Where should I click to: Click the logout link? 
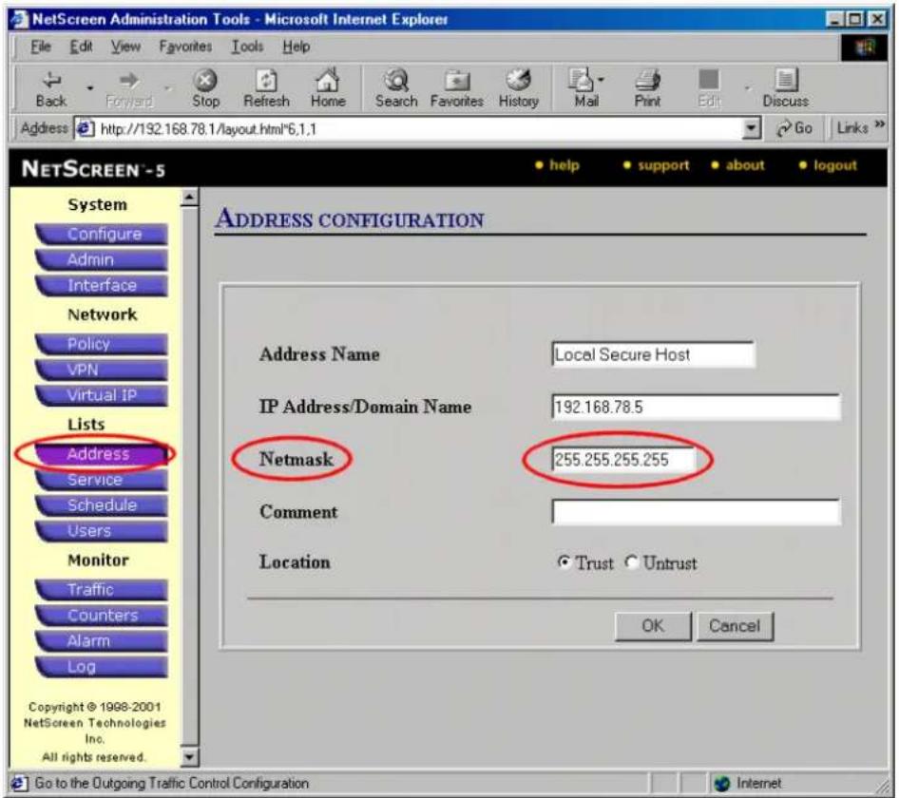pyautogui.click(x=834, y=165)
